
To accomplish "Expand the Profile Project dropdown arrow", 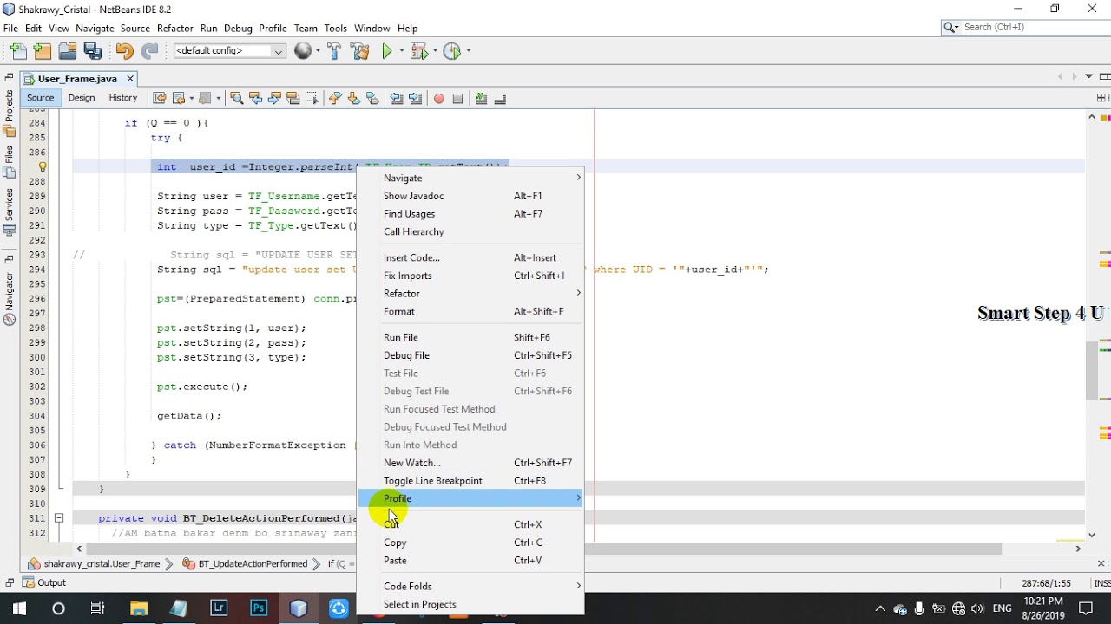I will [x=469, y=51].
